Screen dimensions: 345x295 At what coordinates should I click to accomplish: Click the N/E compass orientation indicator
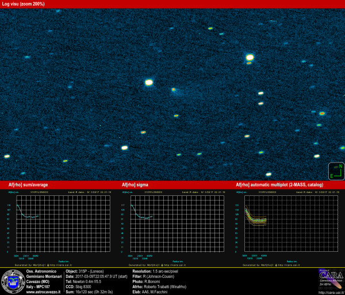[336, 171]
